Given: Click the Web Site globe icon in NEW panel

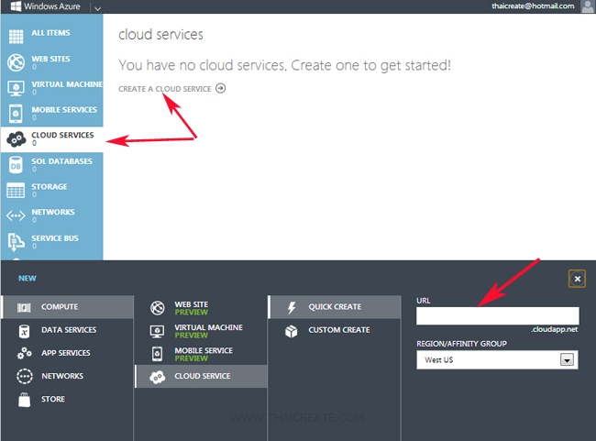Looking at the screenshot, I should (x=157, y=308).
